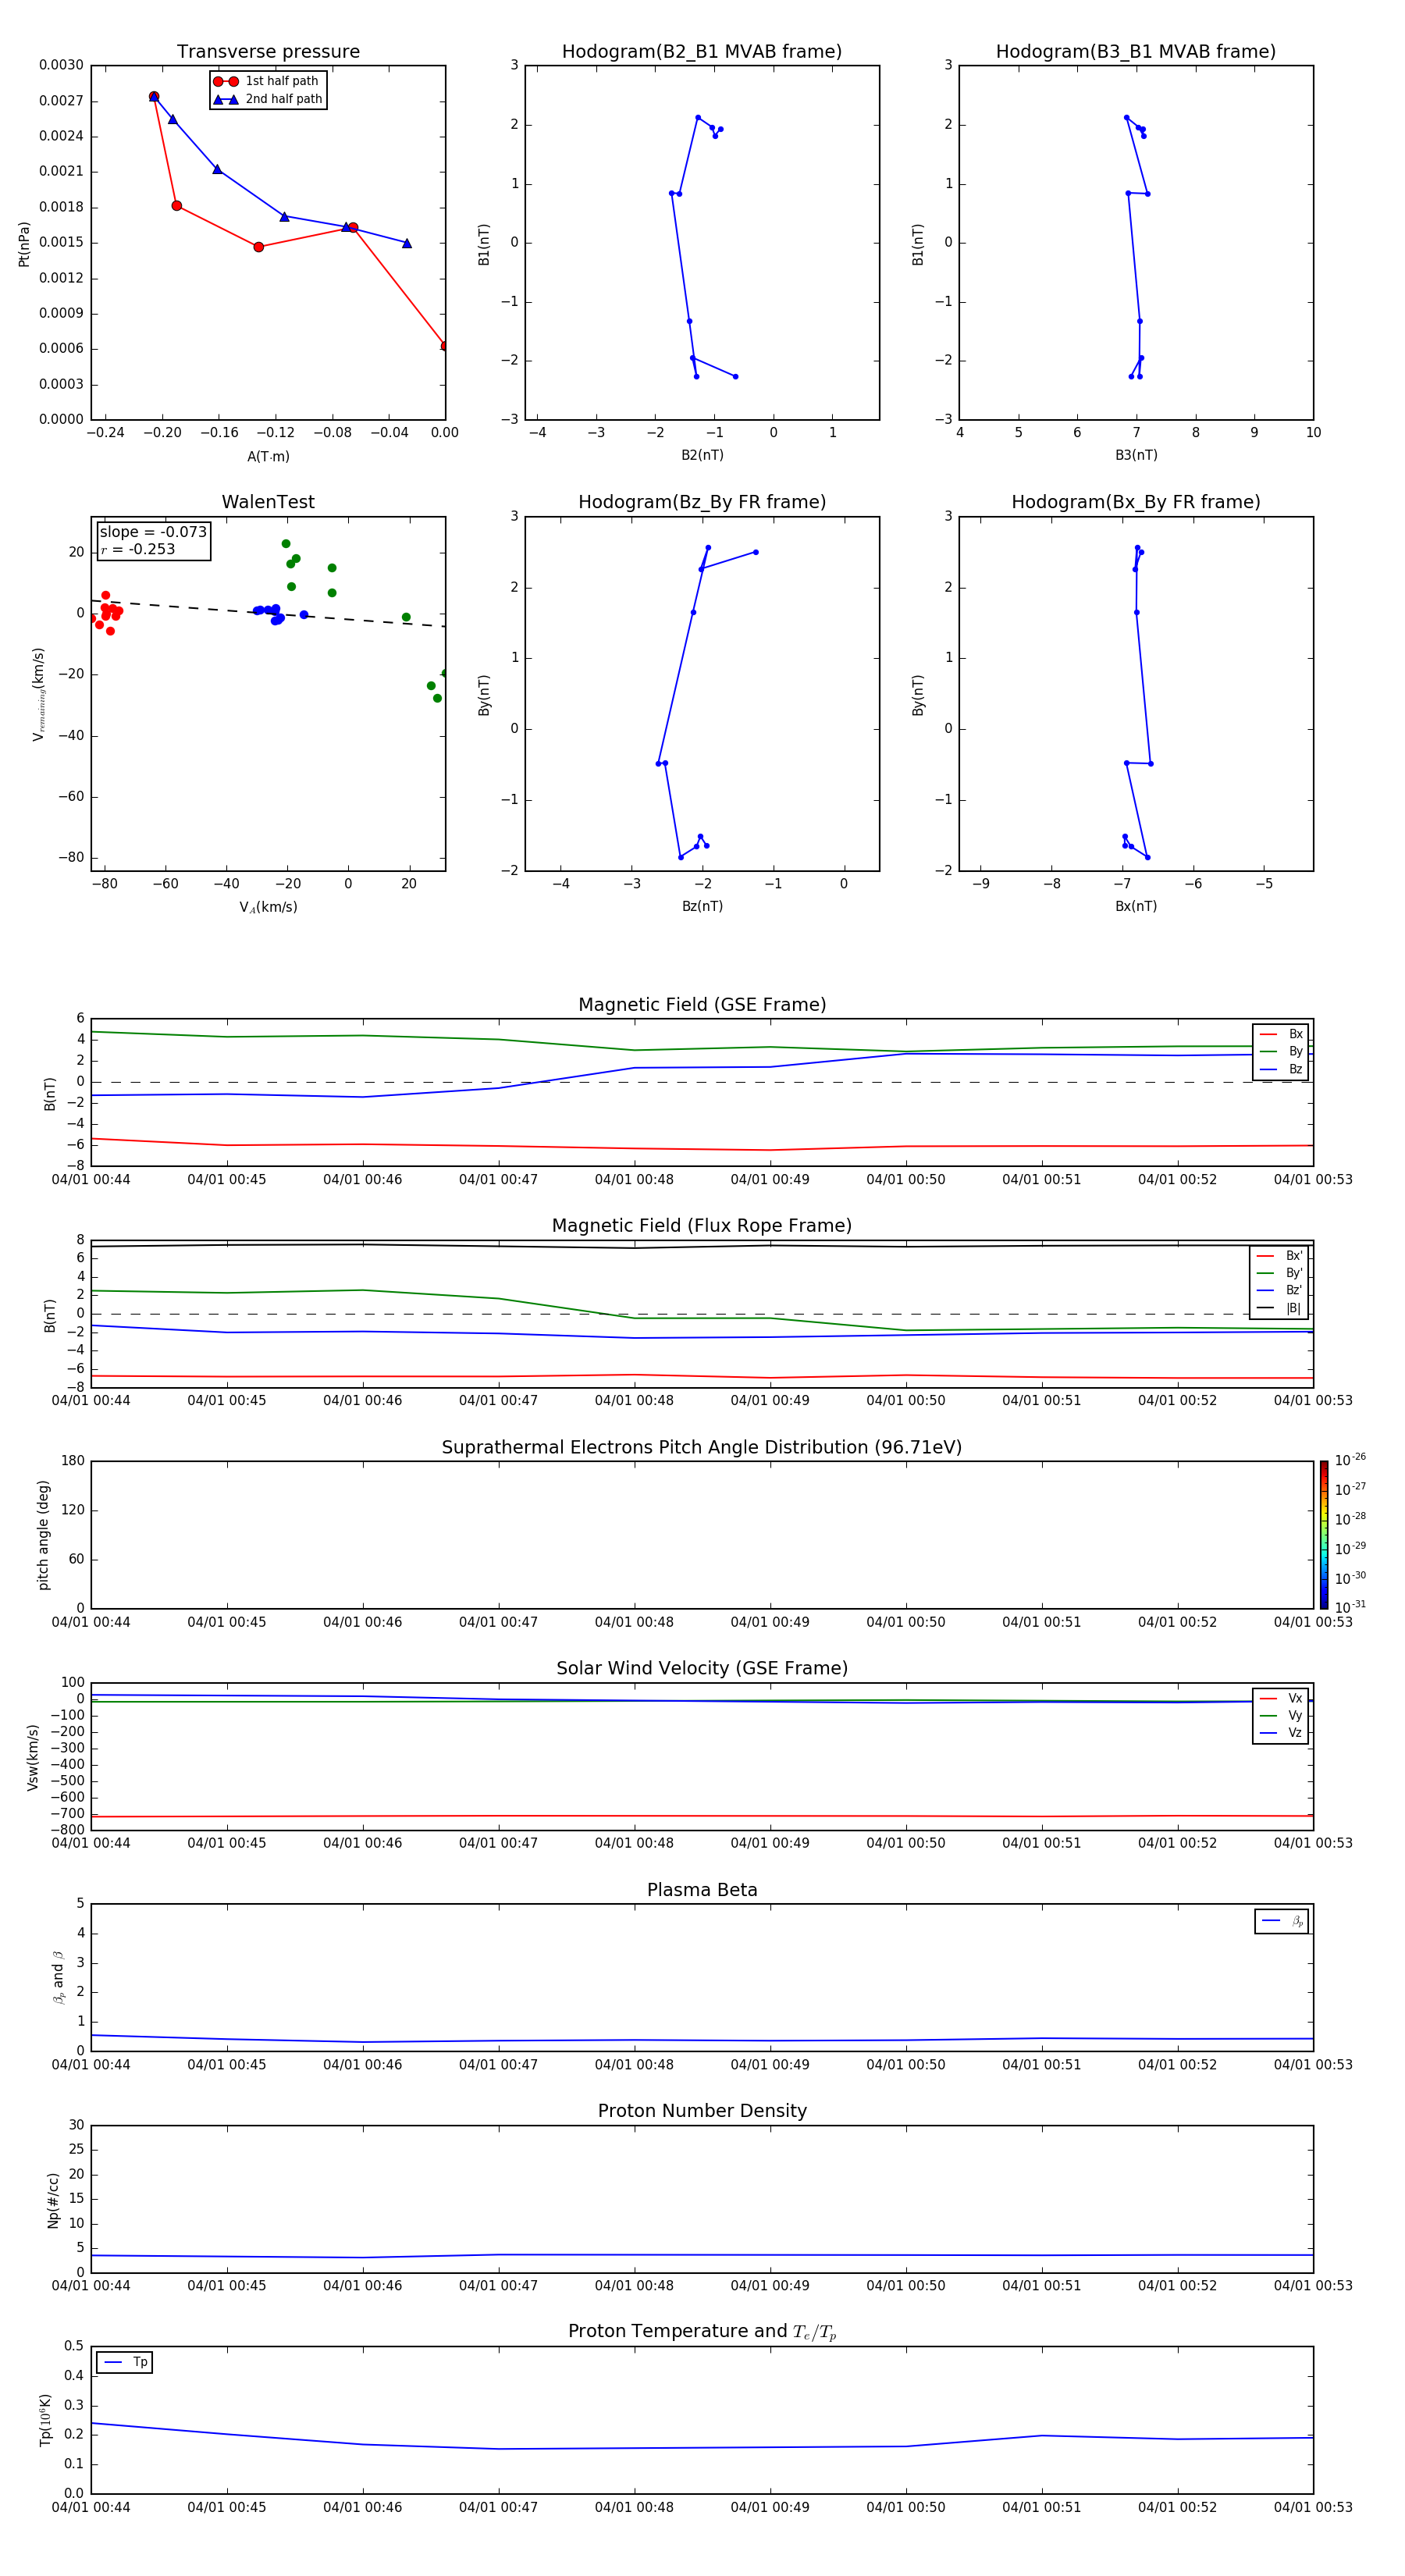Select "By'" in the Flux Rope legend
Image resolution: width=1405 pixels, height=2576 pixels.
pyautogui.click(x=1279, y=1273)
